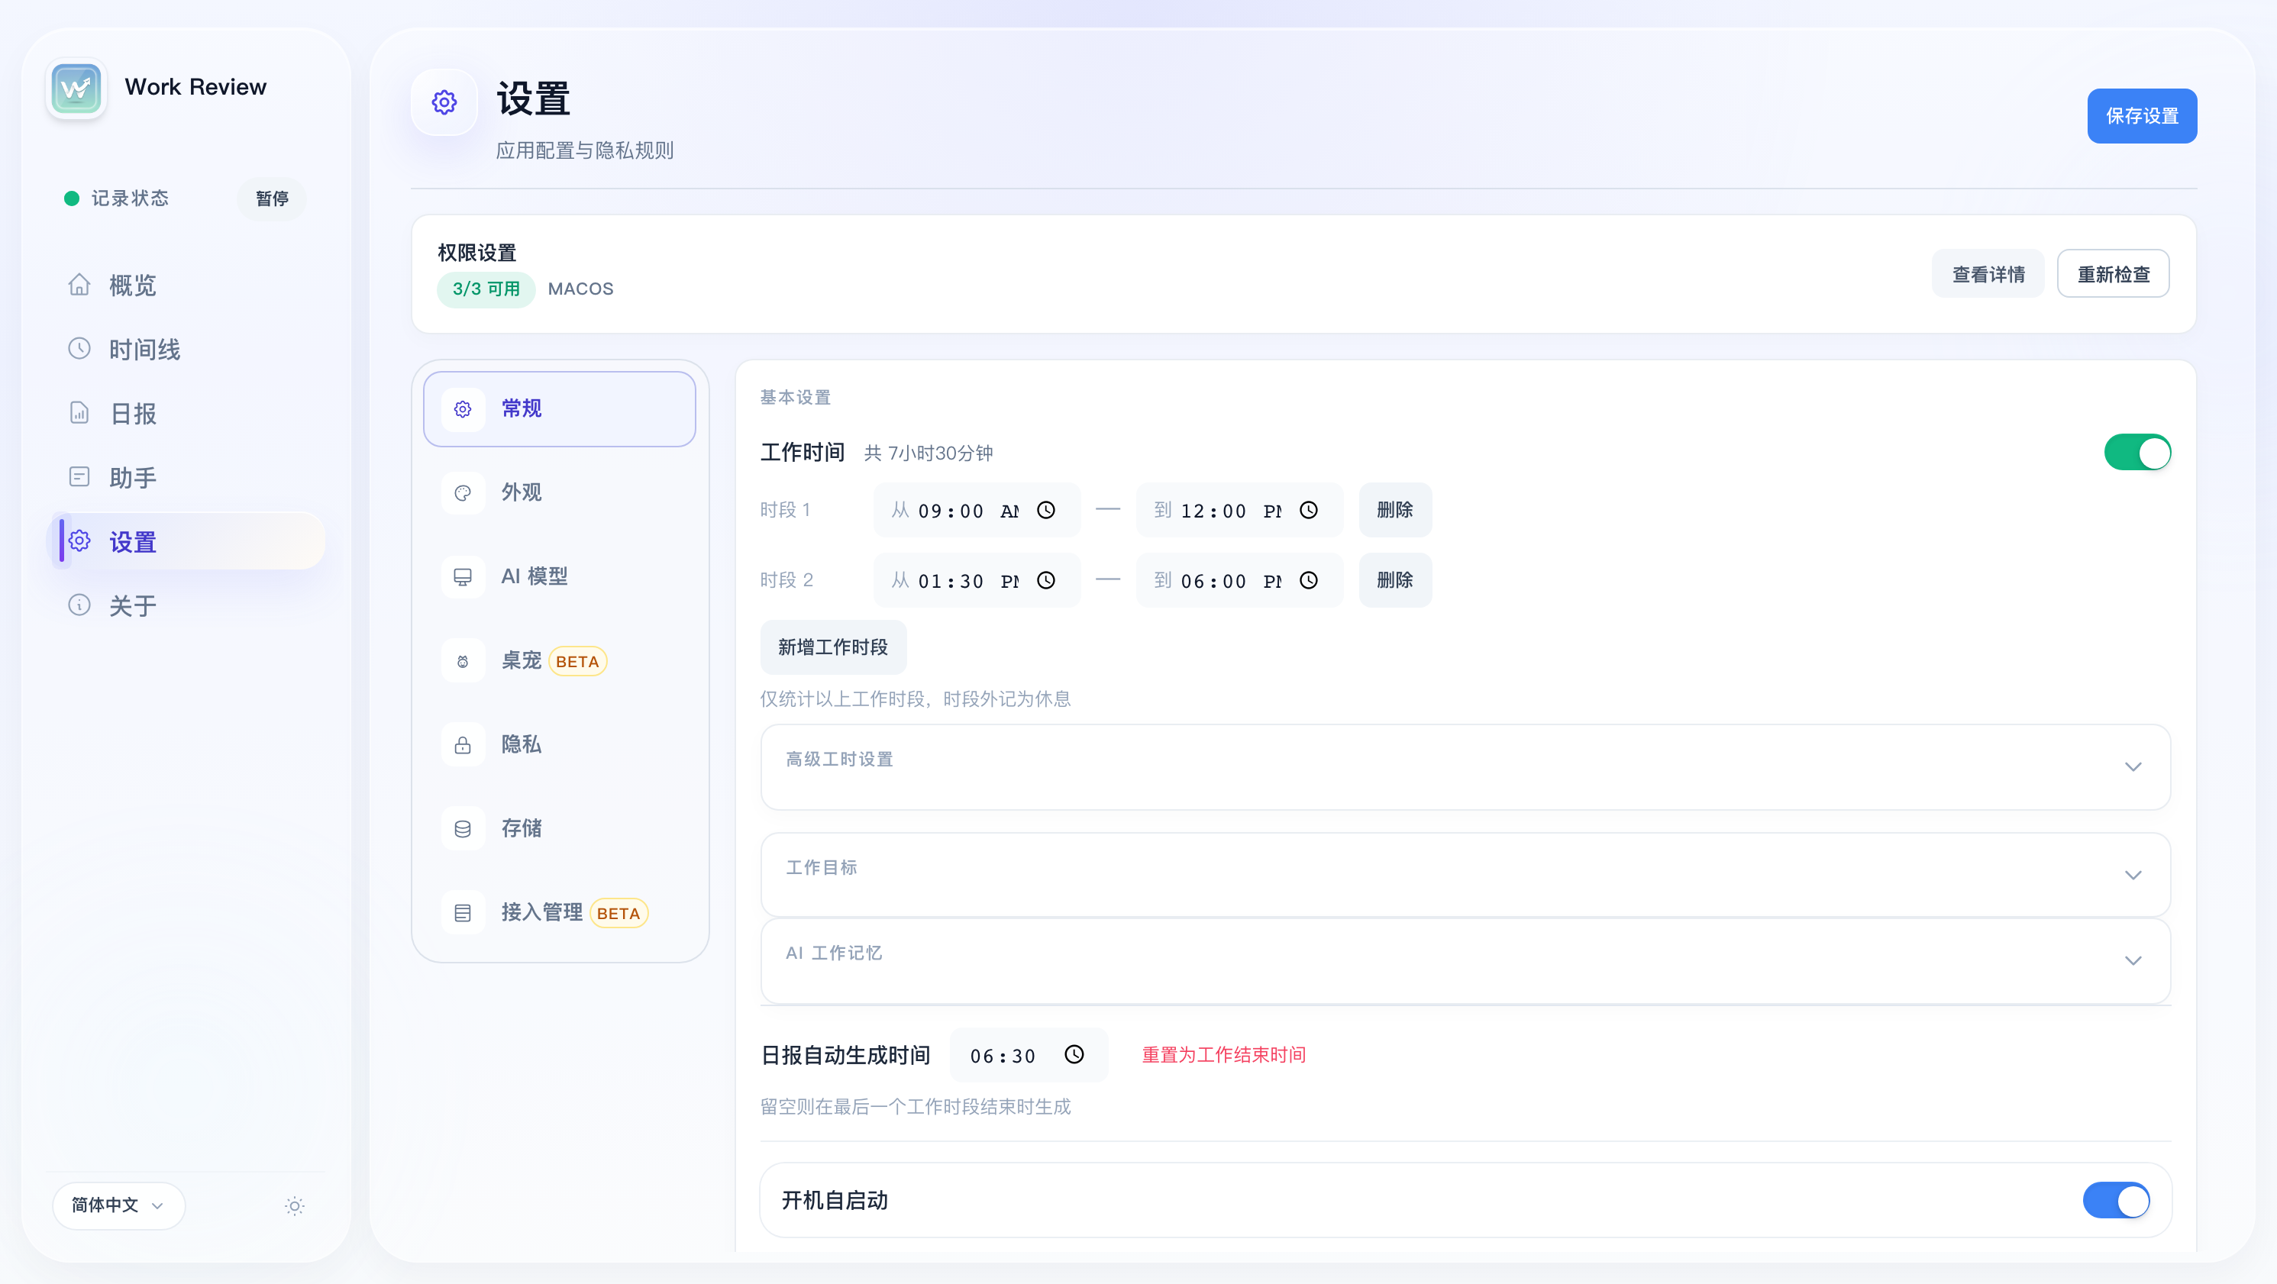Click 查看详情 for permission settings
Screen dimensions: 2277x1284
point(1988,274)
